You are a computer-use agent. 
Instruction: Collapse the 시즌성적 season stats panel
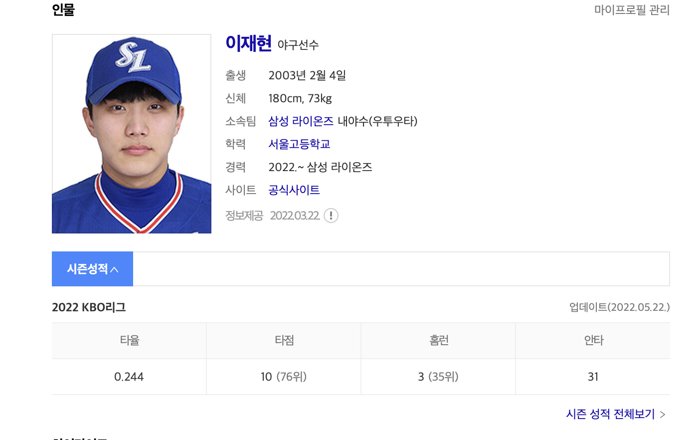92,268
